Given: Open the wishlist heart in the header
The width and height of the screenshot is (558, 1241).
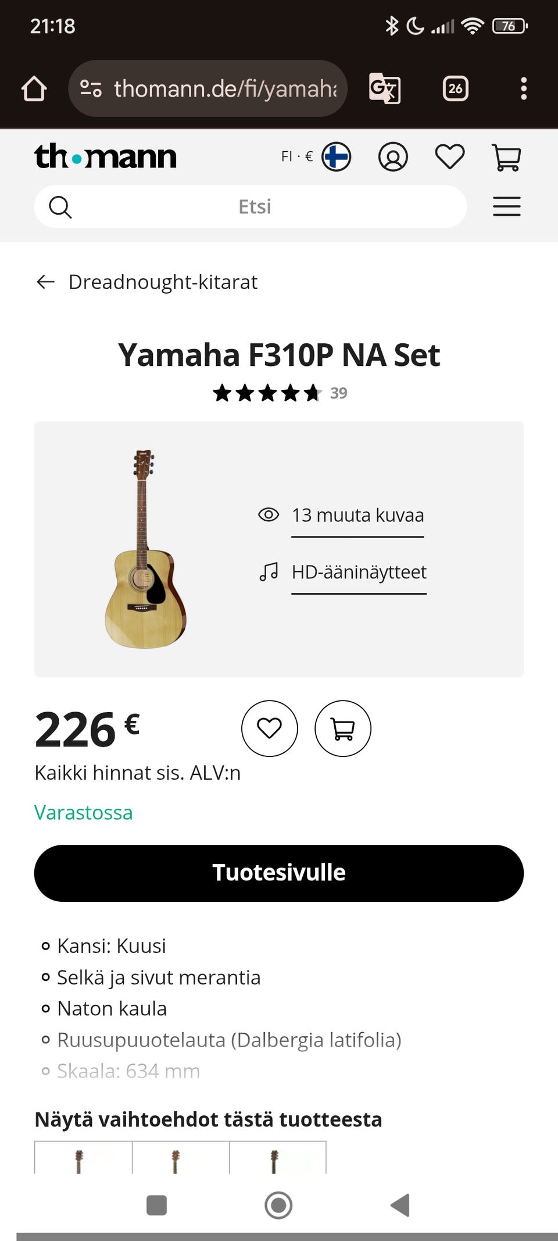Looking at the screenshot, I should (450, 157).
